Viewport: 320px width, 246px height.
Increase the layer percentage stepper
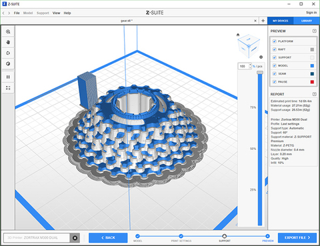pos(250,65)
